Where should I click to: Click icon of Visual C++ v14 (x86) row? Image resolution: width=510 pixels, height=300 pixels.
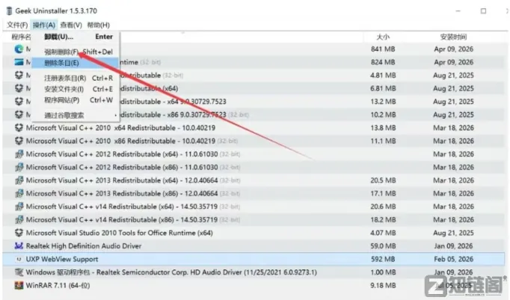[x=19, y=219]
